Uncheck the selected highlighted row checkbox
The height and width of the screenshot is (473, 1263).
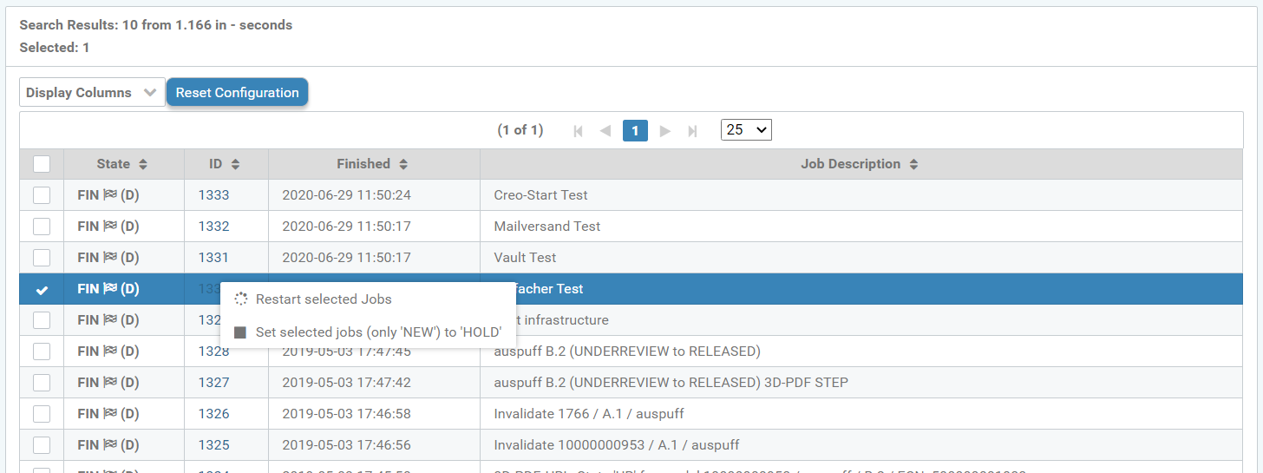(42, 290)
